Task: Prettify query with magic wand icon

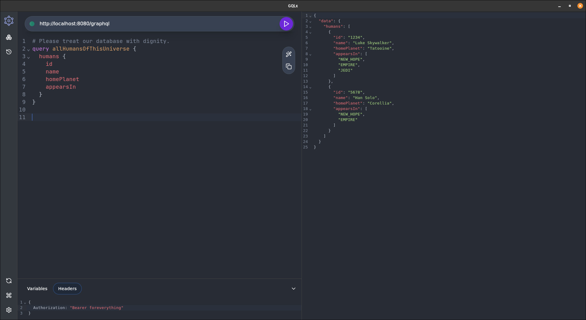Action: click(x=288, y=54)
